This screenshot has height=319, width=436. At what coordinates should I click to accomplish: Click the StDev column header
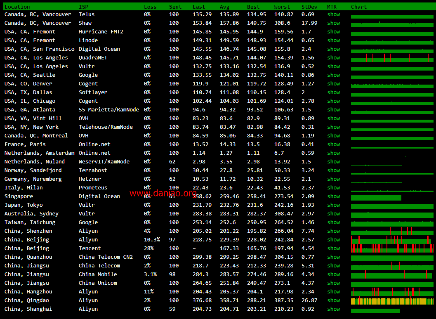(x=309, y=7)
